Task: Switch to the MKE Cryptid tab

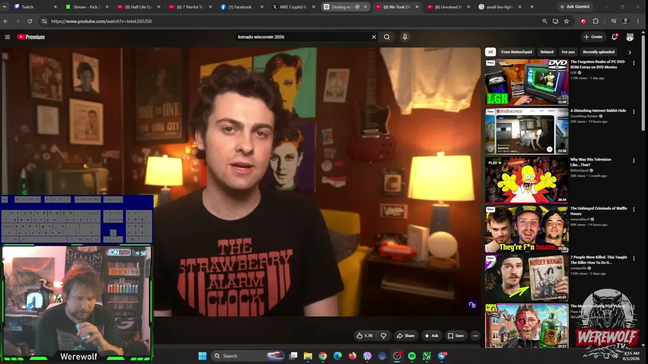Action: [x=293, y=7]
